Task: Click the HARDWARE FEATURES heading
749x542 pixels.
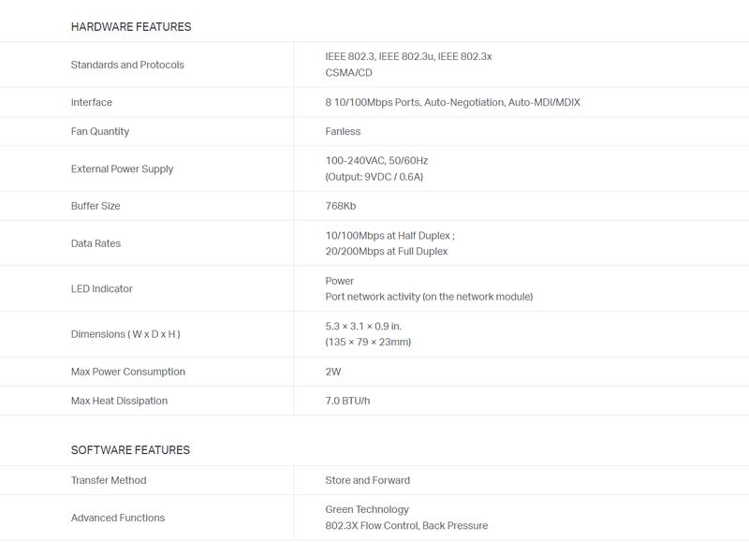Action: coord(131,27)
